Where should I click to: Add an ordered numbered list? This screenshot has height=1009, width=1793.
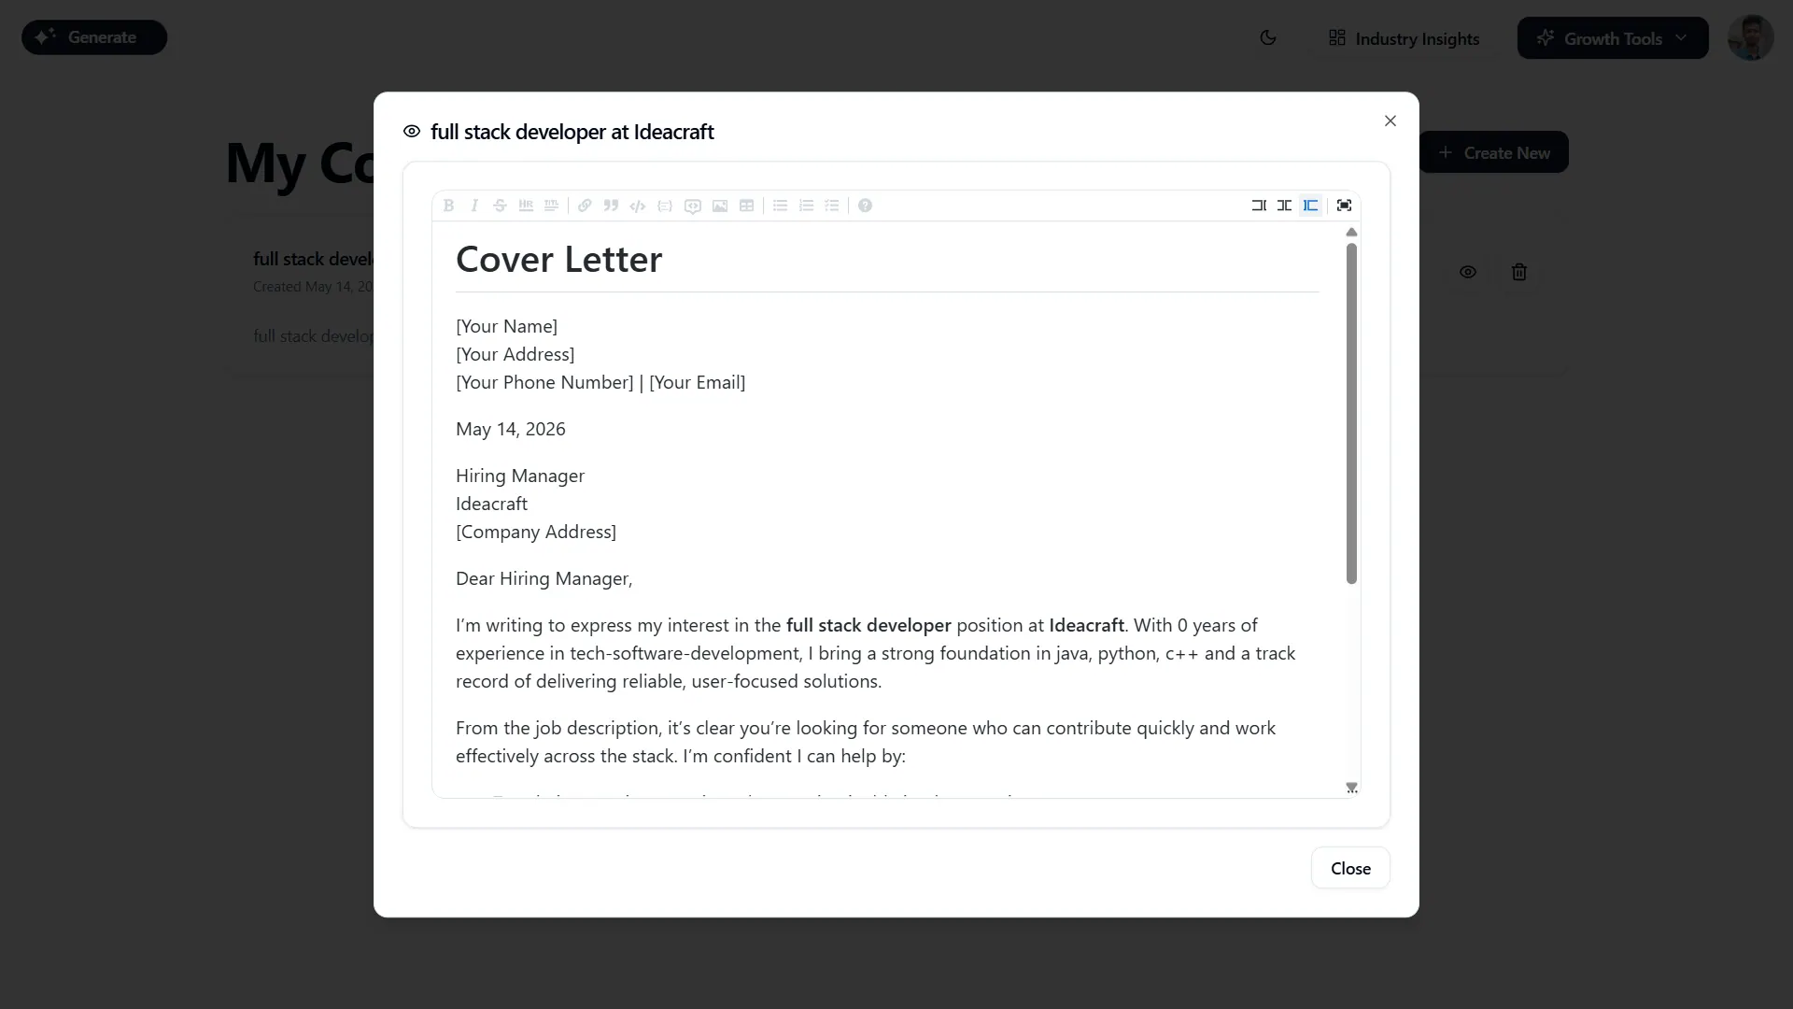pyautogui.click(x=806, y=206)
